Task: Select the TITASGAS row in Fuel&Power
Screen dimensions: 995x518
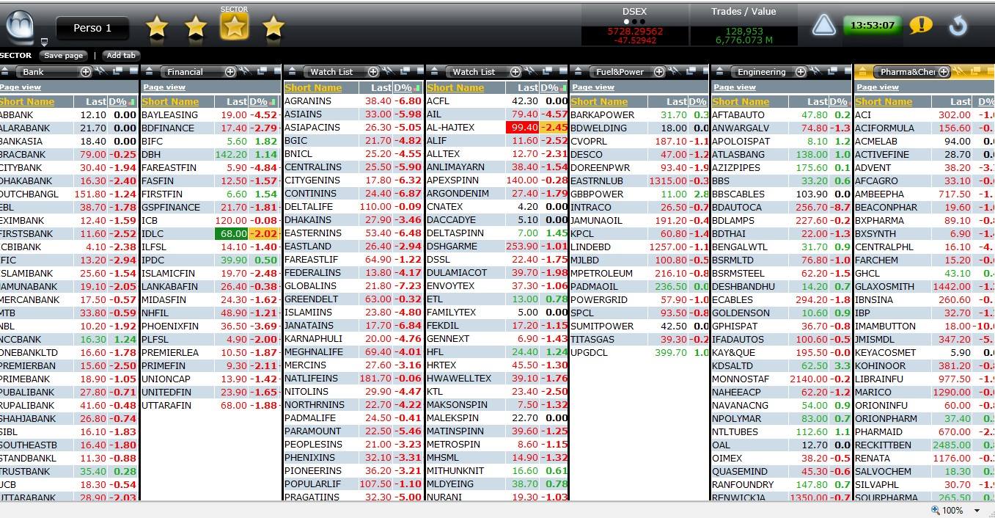Action: pos(639,339)
